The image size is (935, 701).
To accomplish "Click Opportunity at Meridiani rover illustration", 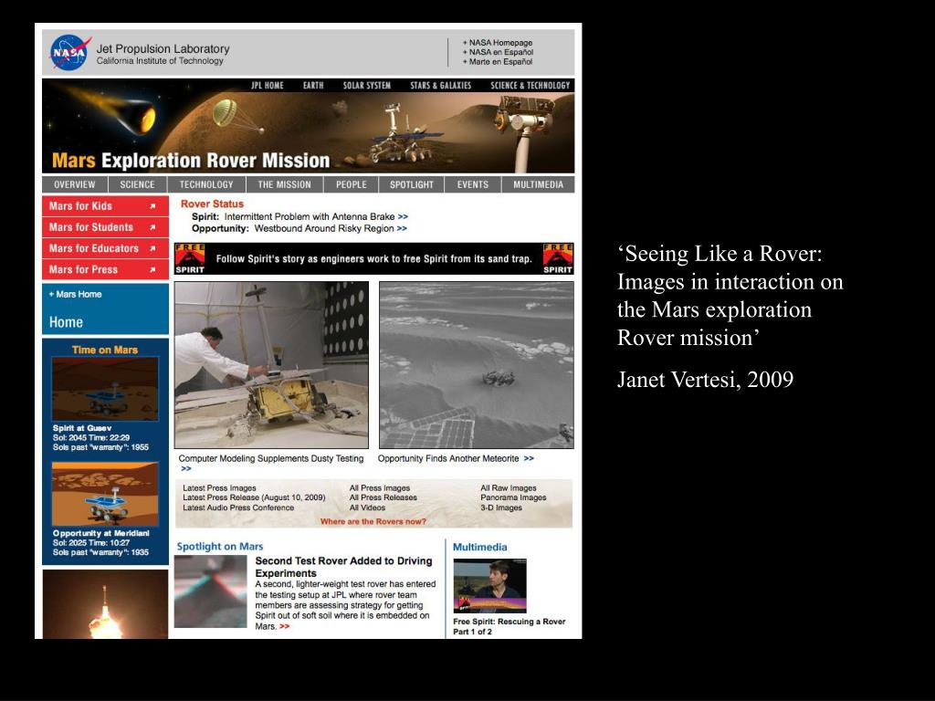I will tap(106, 494).
